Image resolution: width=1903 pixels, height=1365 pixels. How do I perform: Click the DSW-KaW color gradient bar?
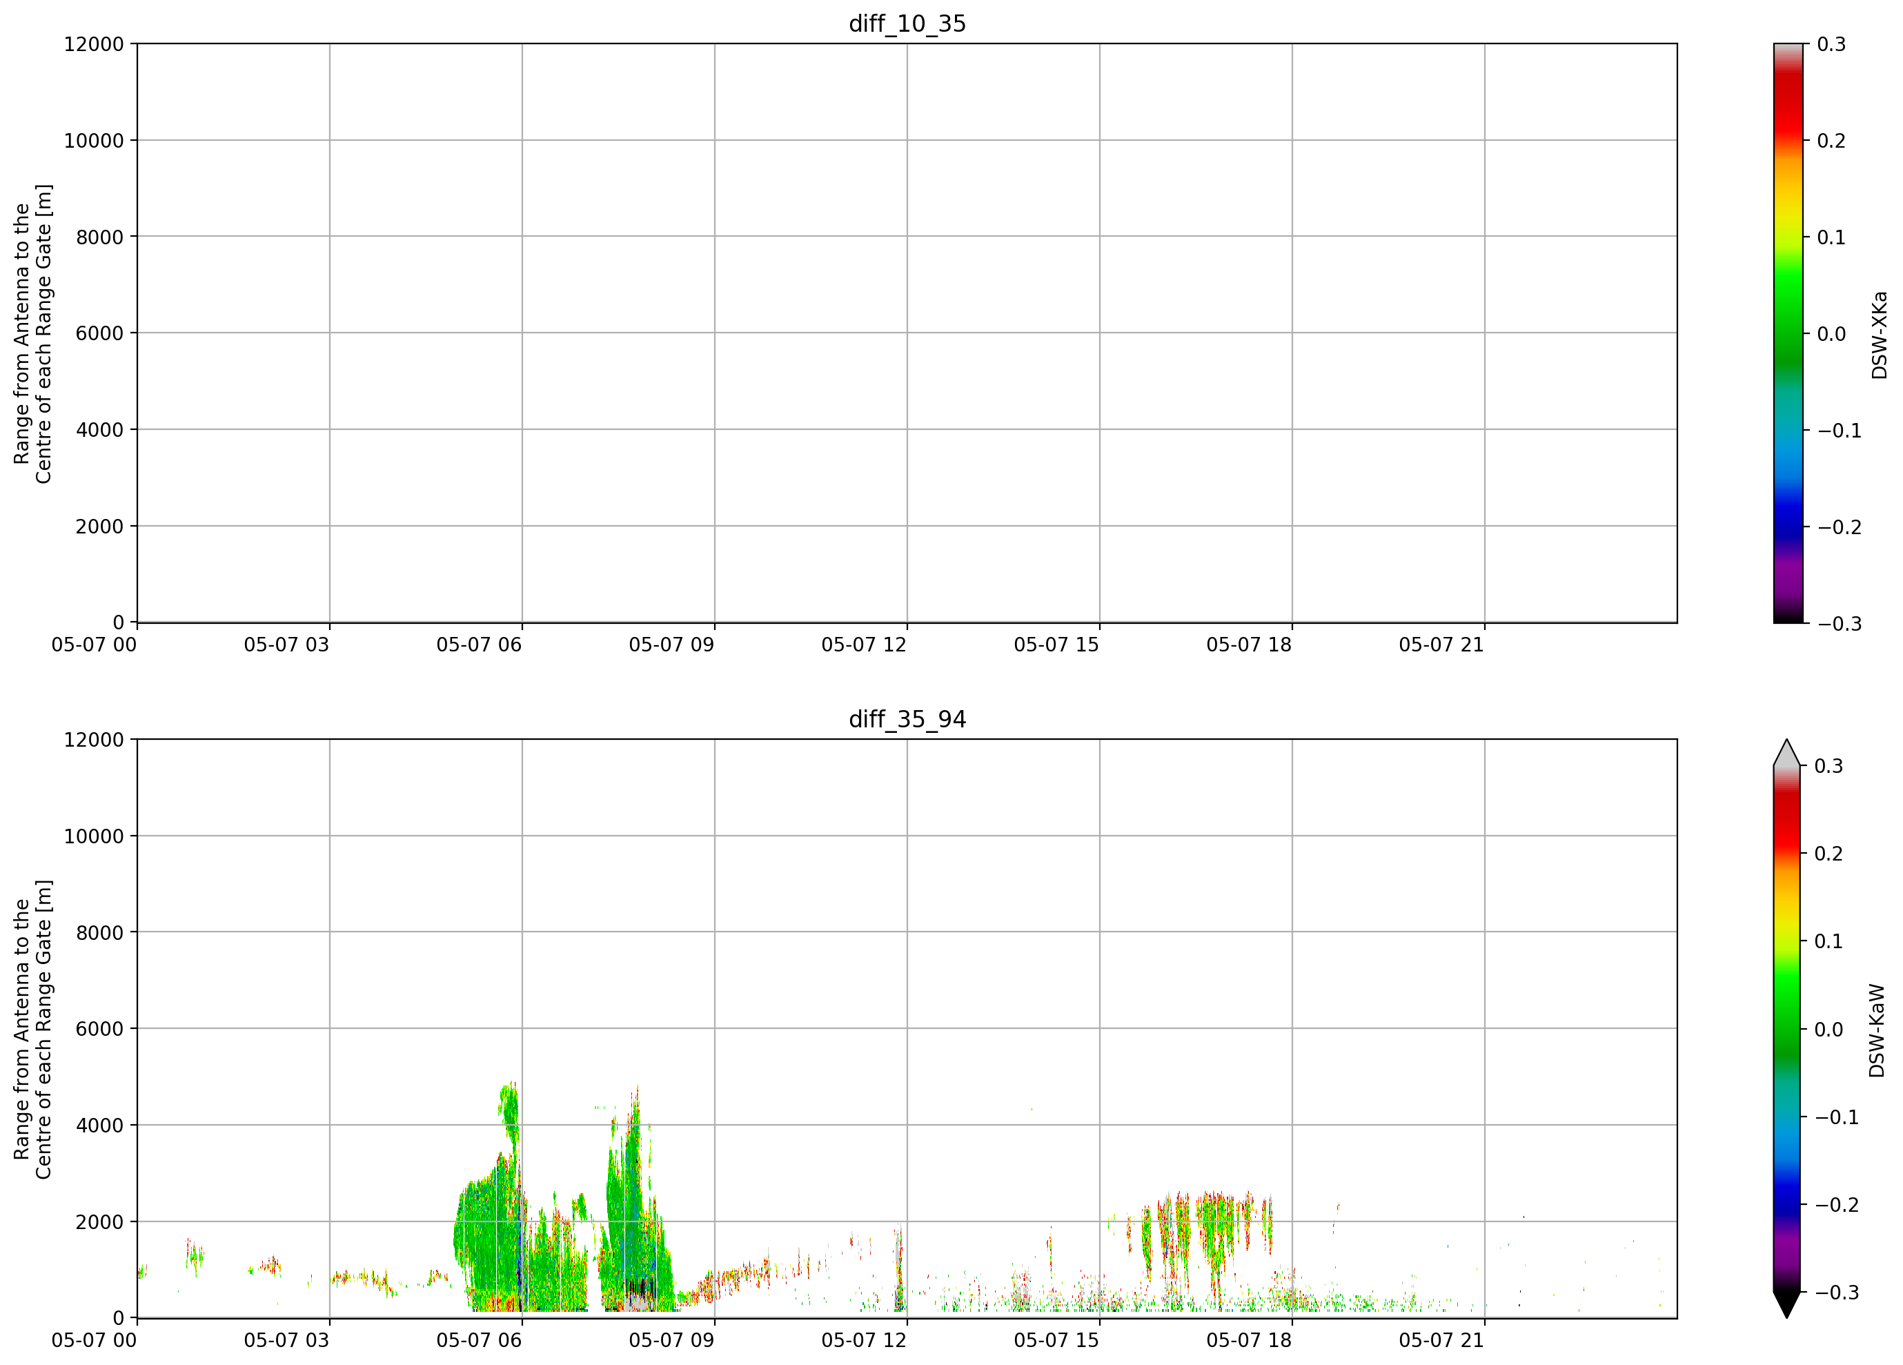[x=1787, y=1028]
